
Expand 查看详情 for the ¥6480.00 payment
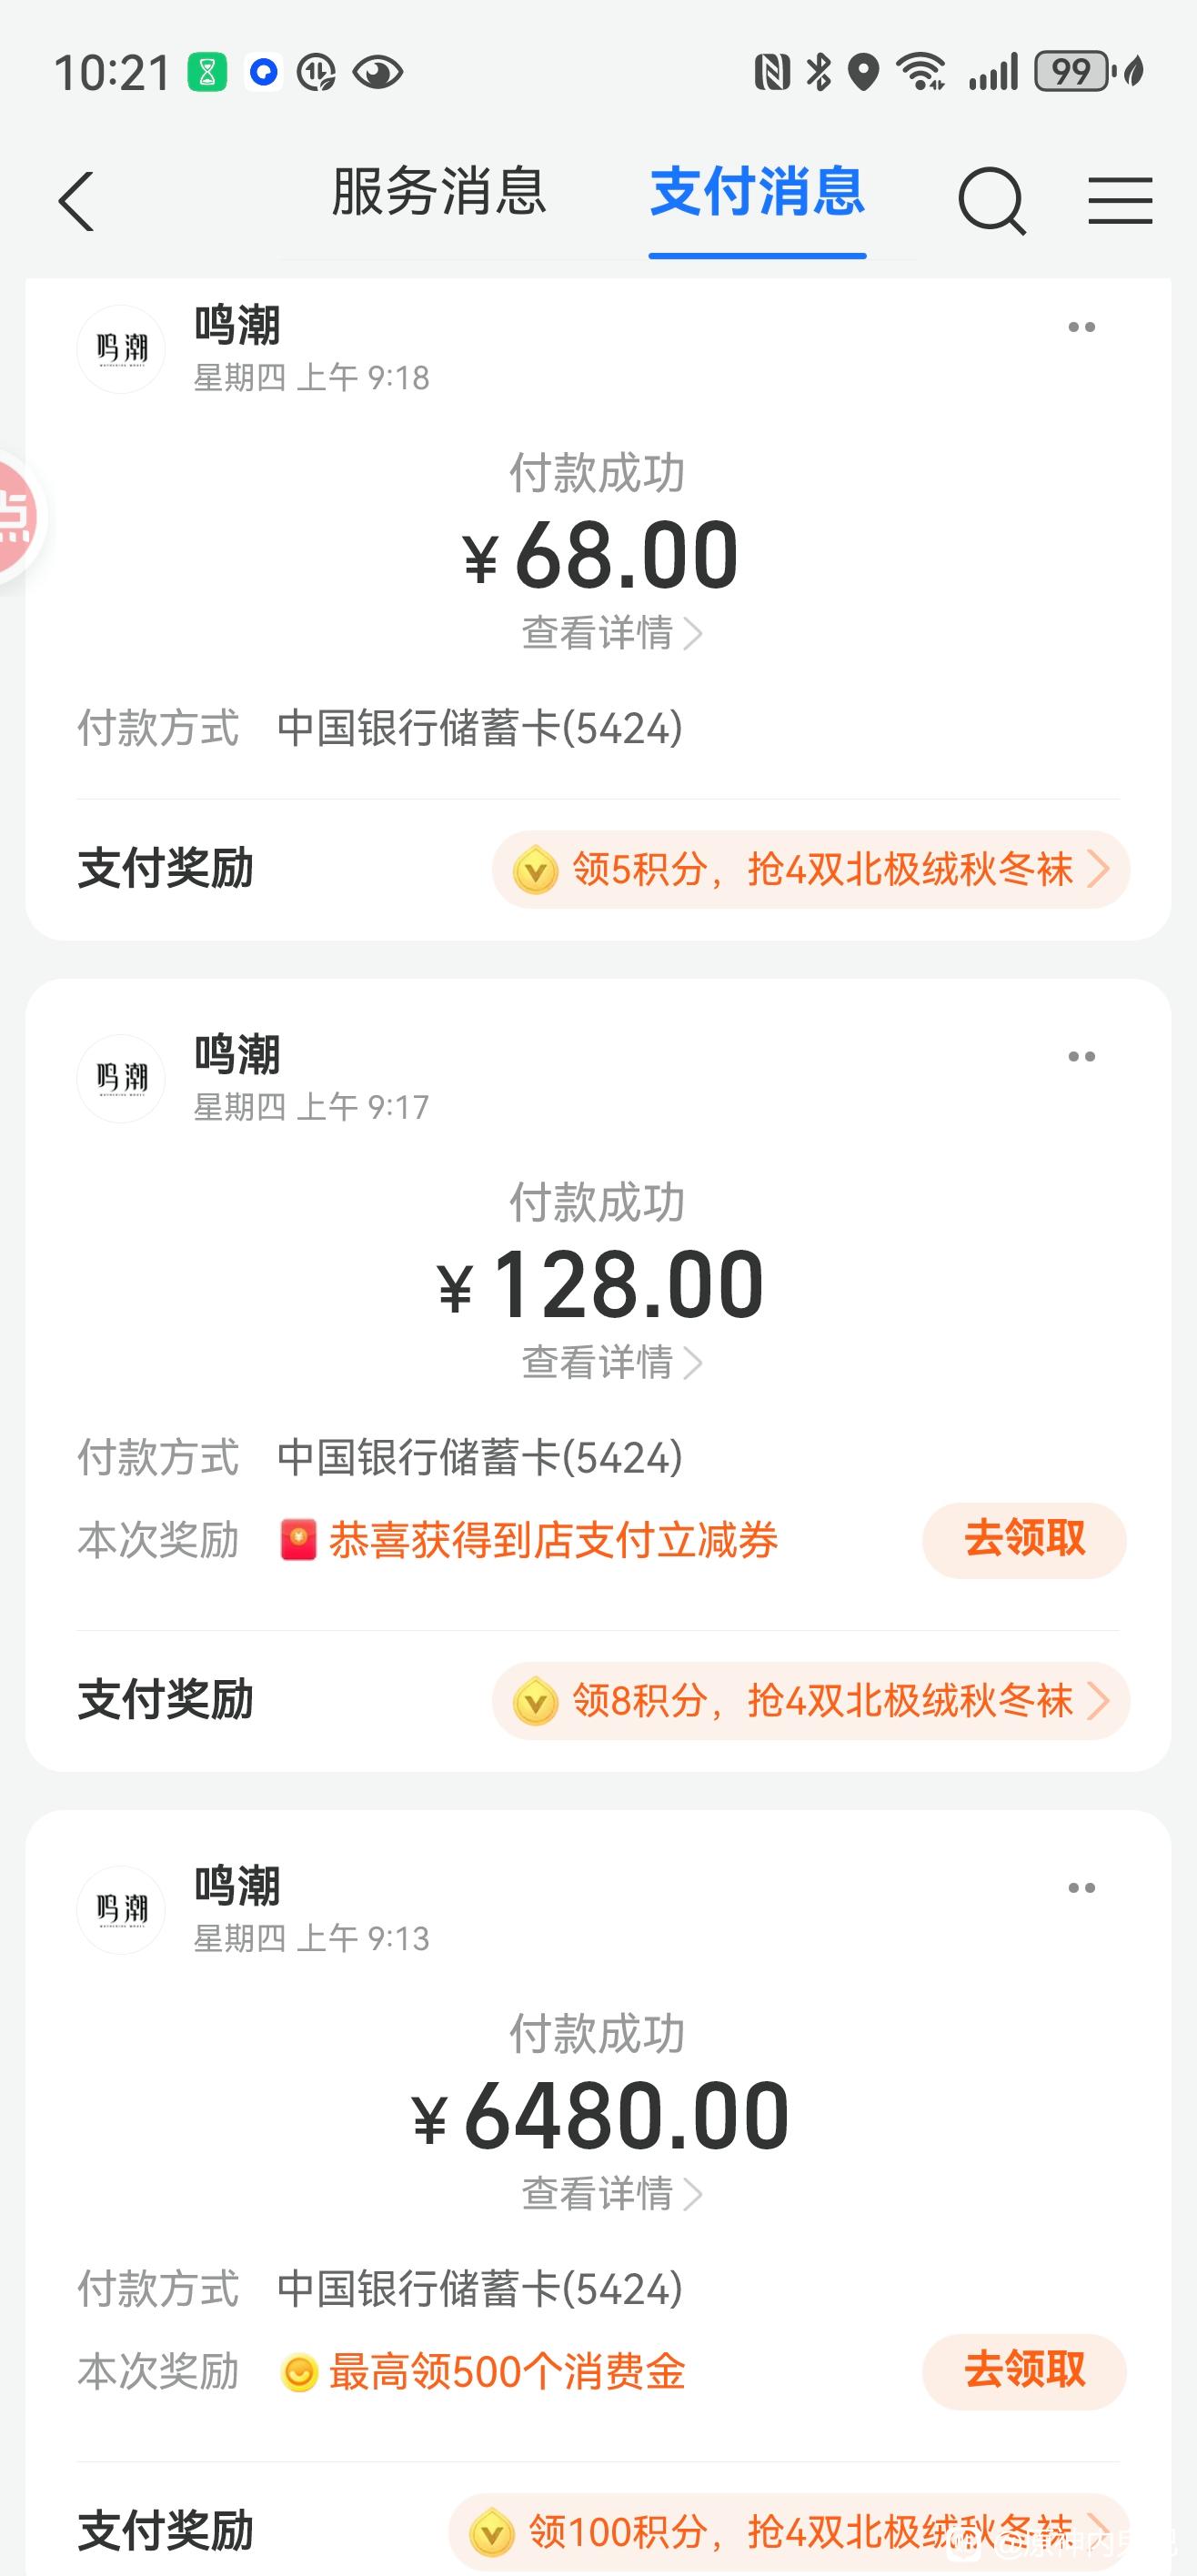click(611, 2193)
